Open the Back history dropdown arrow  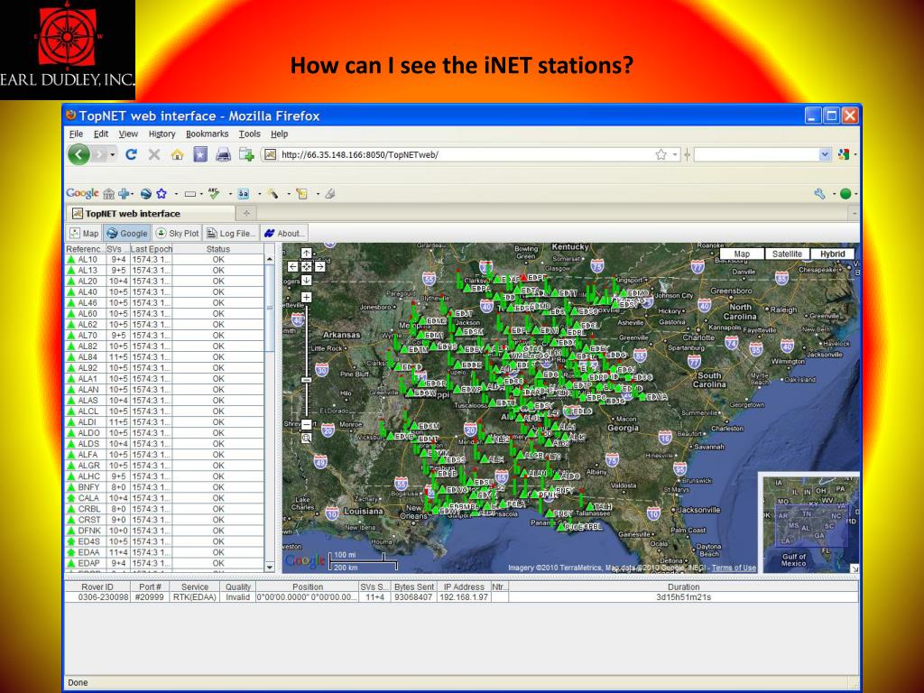113,155
